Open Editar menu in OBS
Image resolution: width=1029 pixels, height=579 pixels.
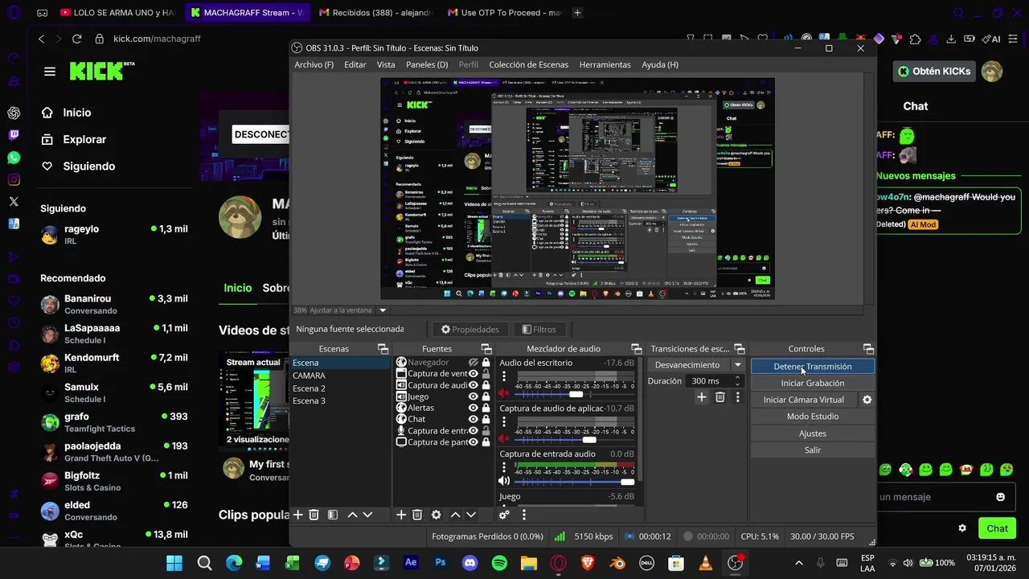(355, 64)
